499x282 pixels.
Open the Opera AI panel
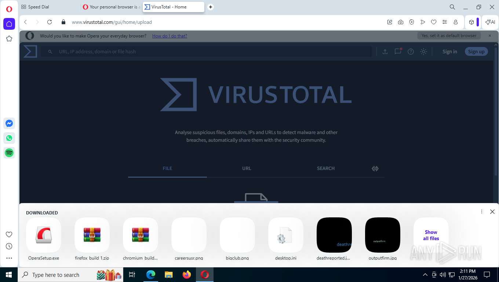coord(490,22)
